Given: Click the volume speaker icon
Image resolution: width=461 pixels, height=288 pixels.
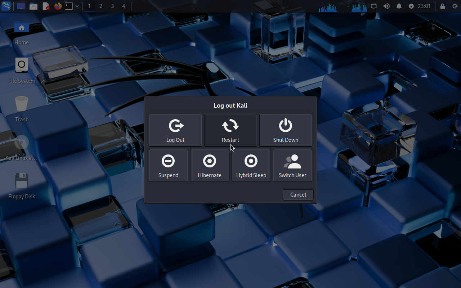Looking at the screenshot, I should point(386,6).
